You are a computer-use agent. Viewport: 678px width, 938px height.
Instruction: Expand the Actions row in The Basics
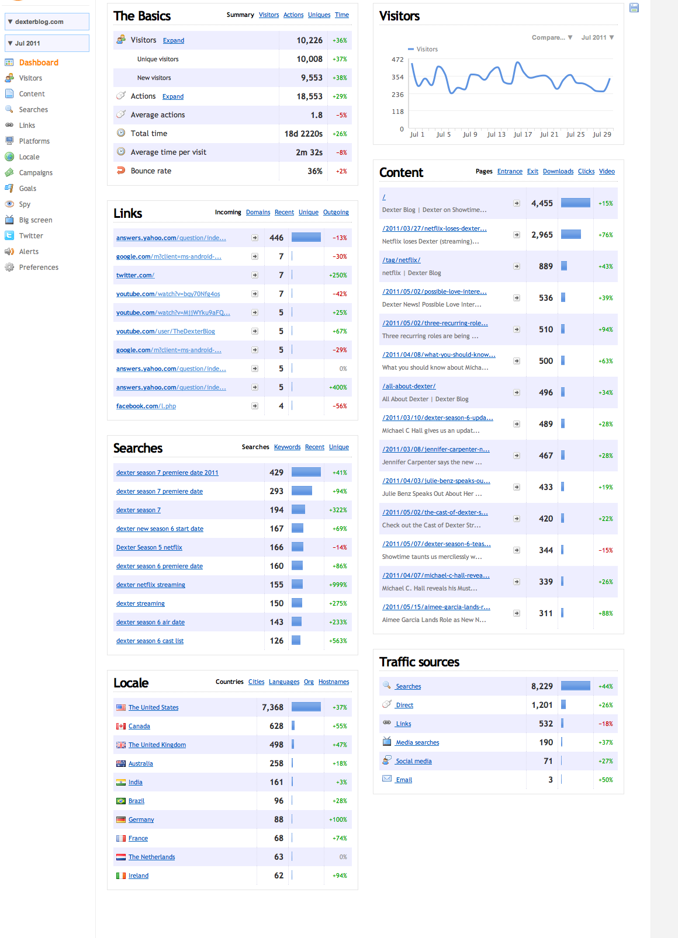tap(172, 97)
